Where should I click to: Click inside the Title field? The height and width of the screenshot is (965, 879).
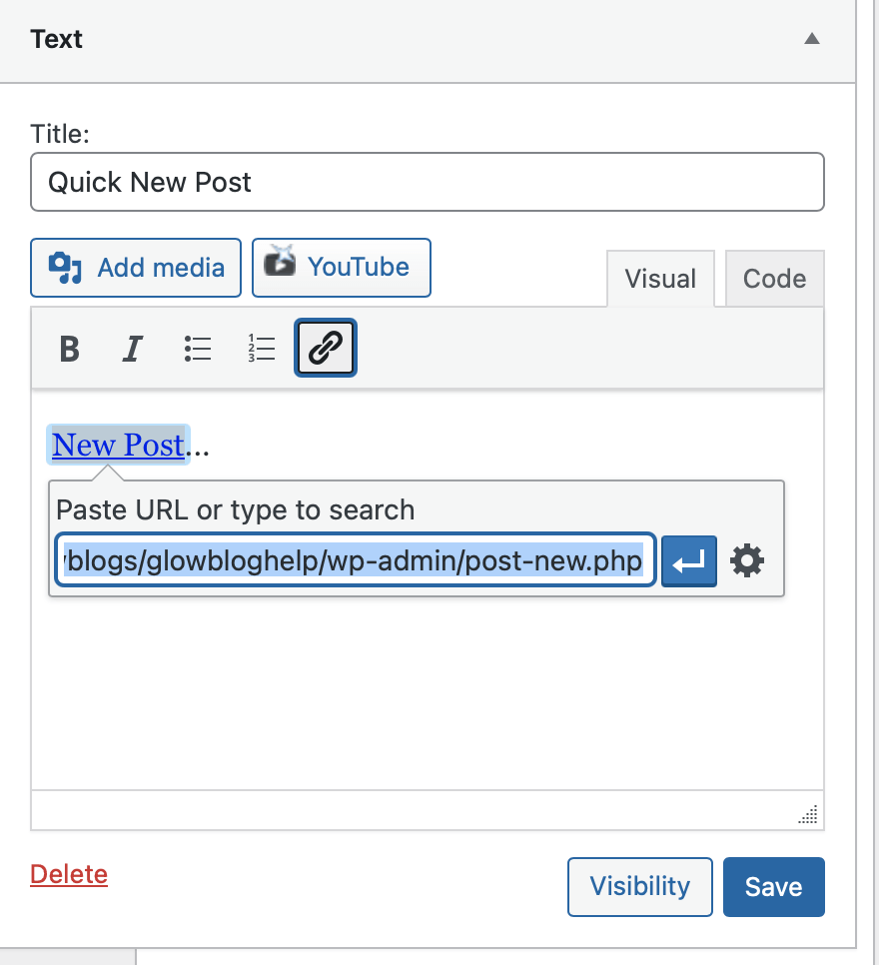pyautogui.click(x=427, y=182)
